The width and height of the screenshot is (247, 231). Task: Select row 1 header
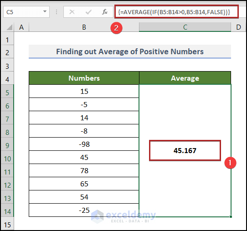pos(7,39)
